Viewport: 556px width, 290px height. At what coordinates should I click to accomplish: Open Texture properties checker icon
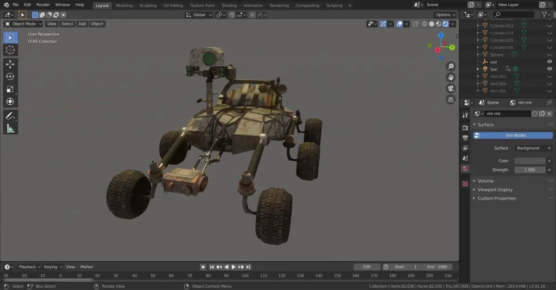[465, 184]
